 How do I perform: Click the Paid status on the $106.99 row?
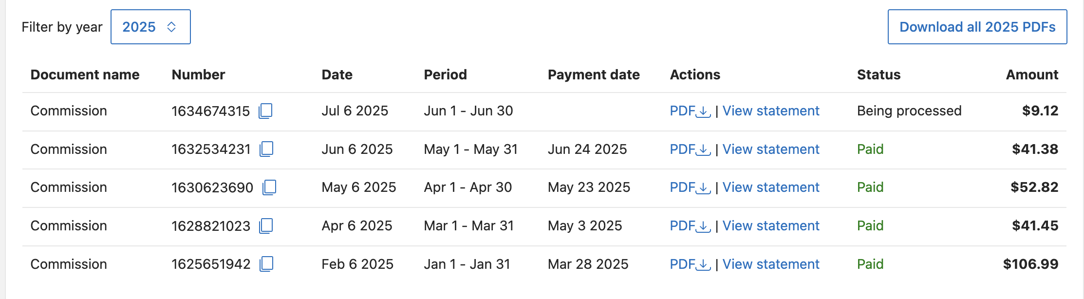(870, 264)
